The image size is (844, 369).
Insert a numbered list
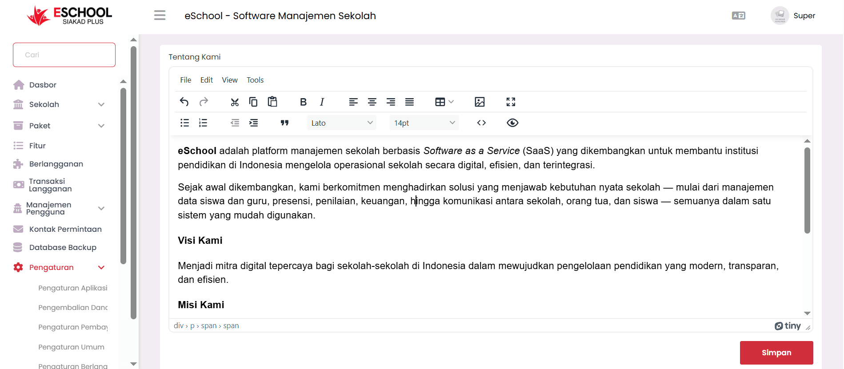[x=203, y=123]
